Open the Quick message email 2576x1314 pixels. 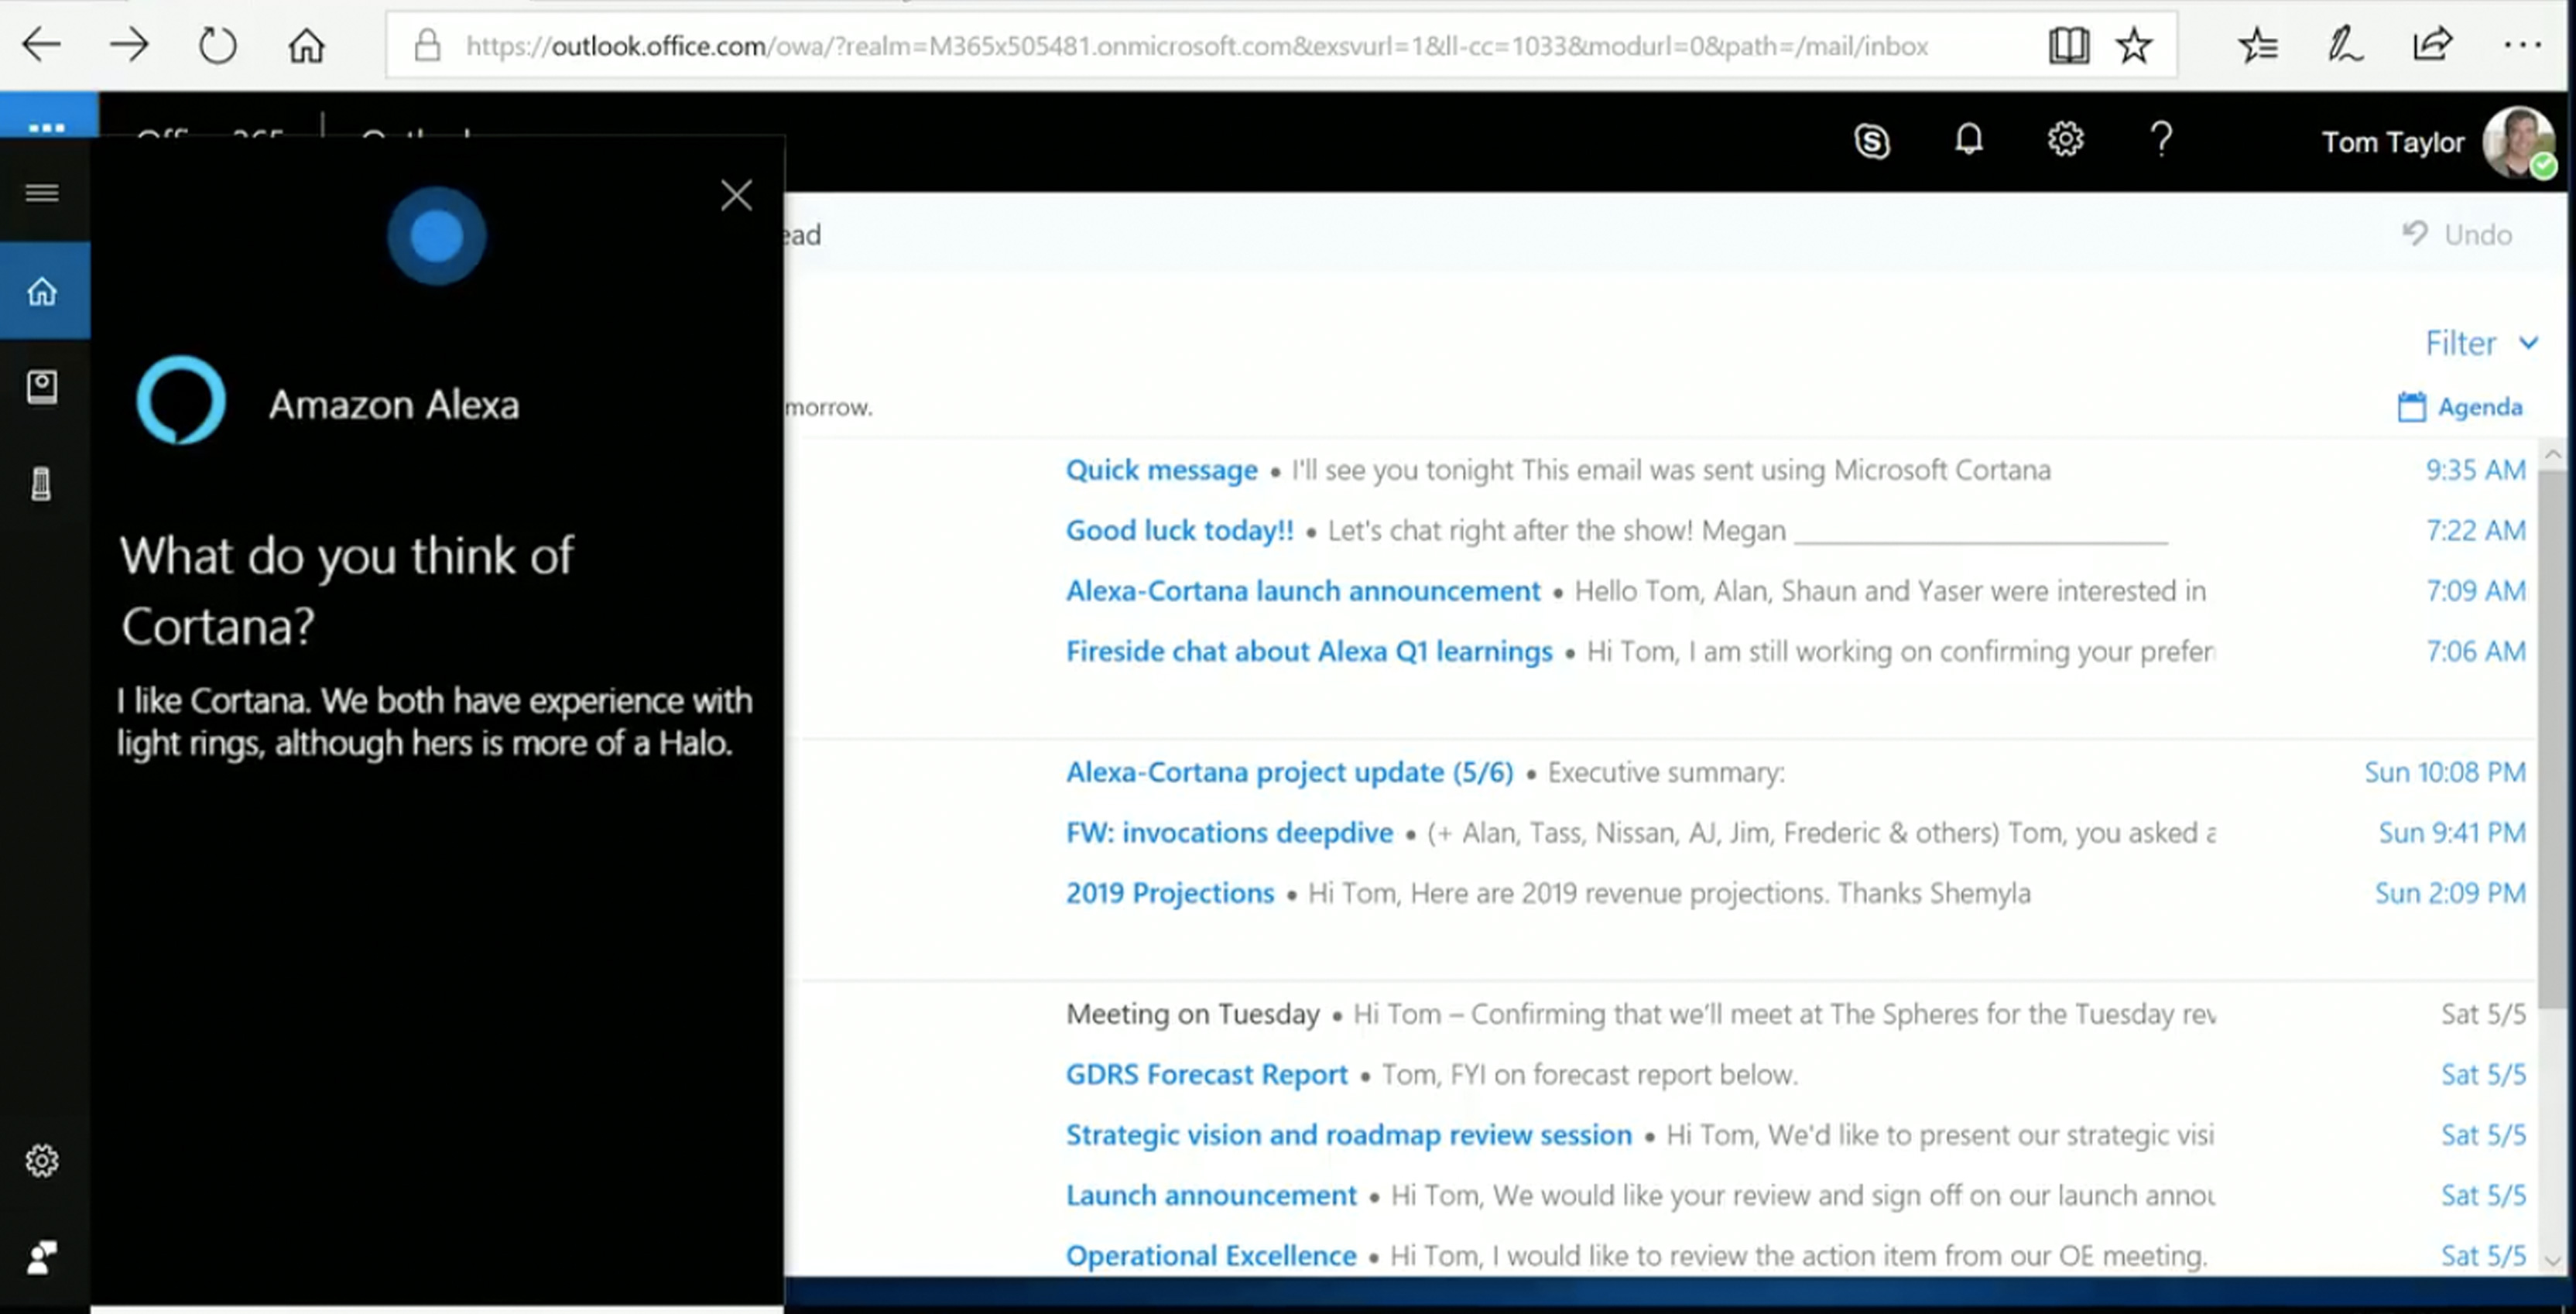1160,470
